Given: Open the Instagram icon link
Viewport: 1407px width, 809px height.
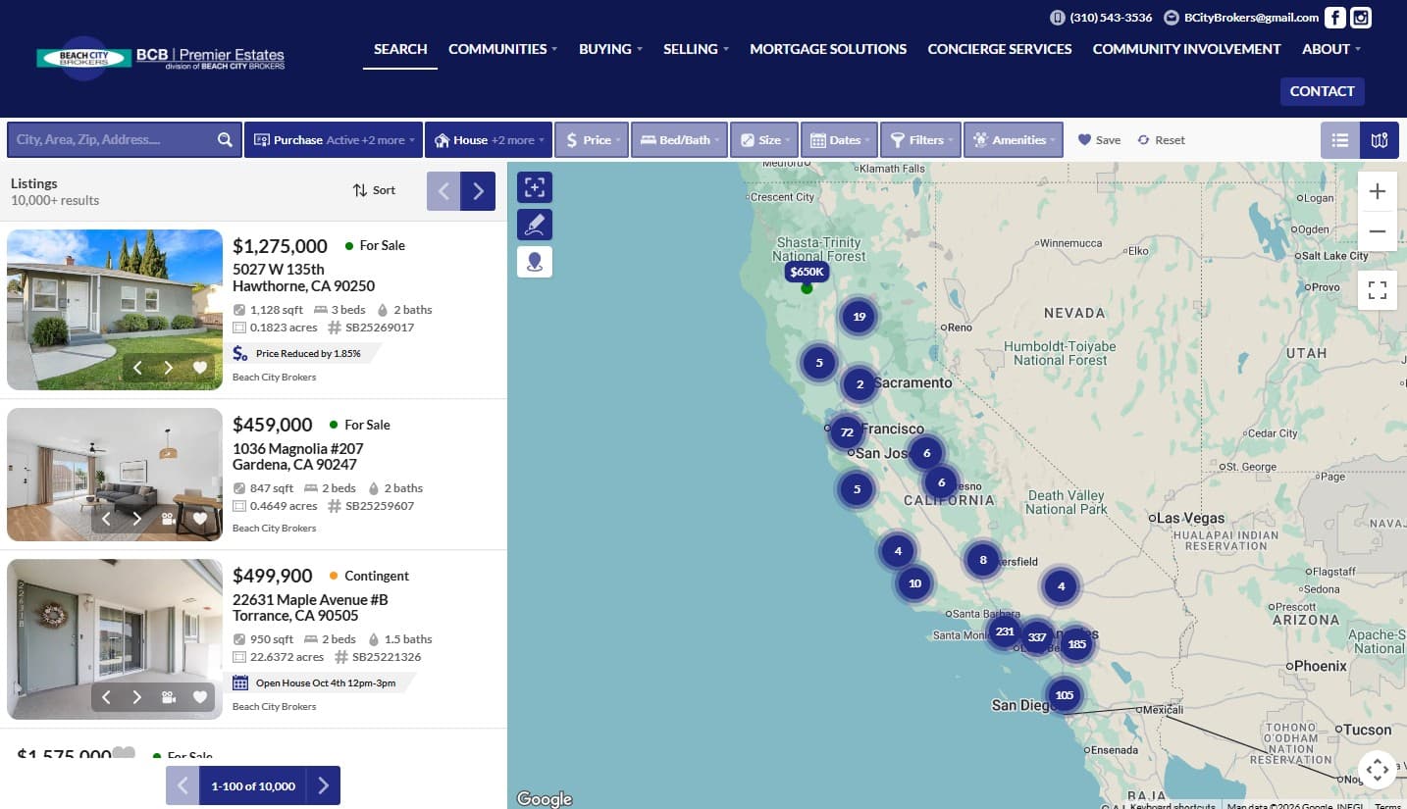Looking at the screenshot, I should click(x=1360, y=18).
